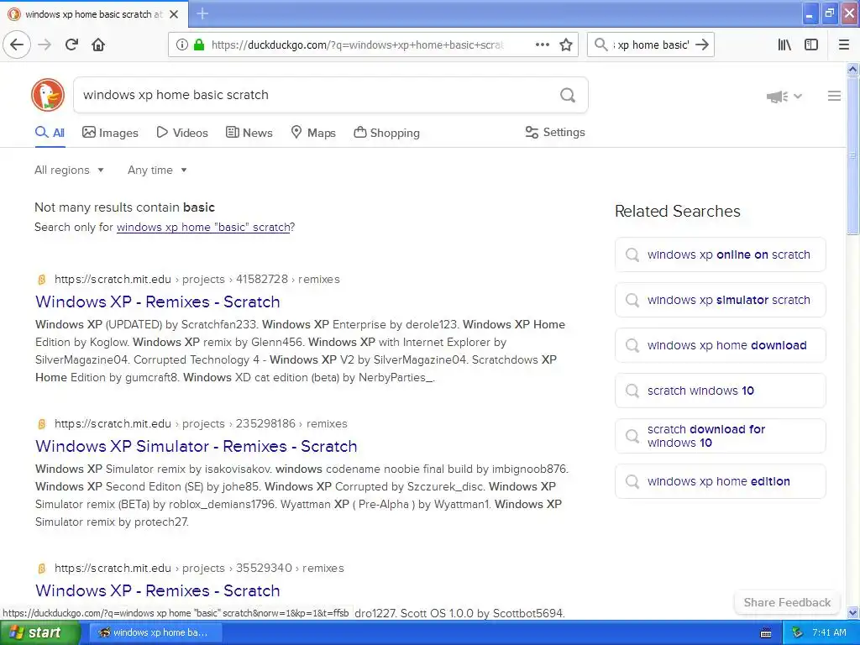
Task: Click scrollbar up arrow
Action: click(x=852, y=69)
